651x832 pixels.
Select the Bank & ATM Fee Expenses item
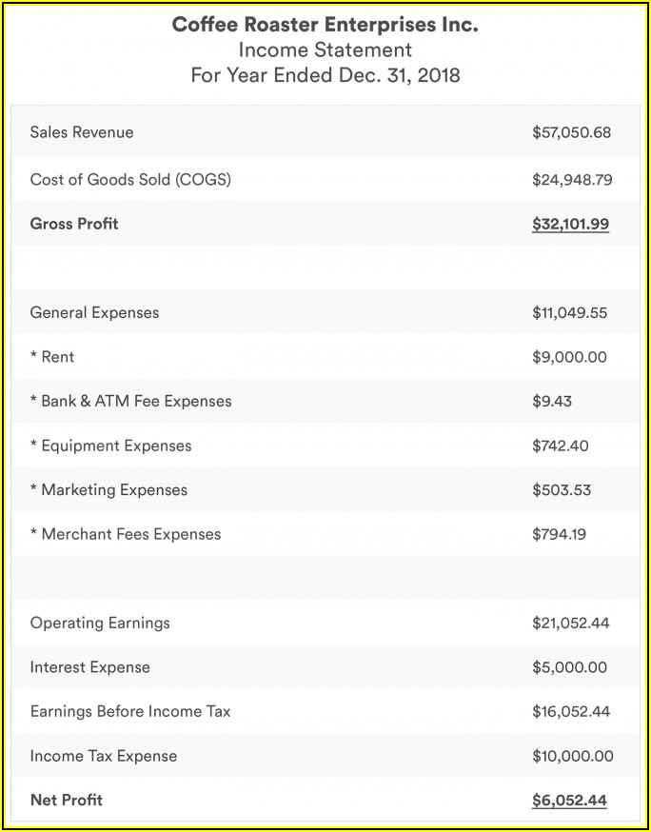pos(130,401)
